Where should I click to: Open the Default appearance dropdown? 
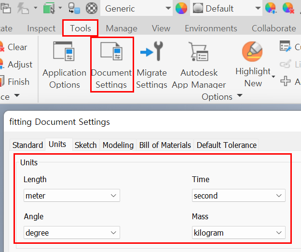pos(258,8)
